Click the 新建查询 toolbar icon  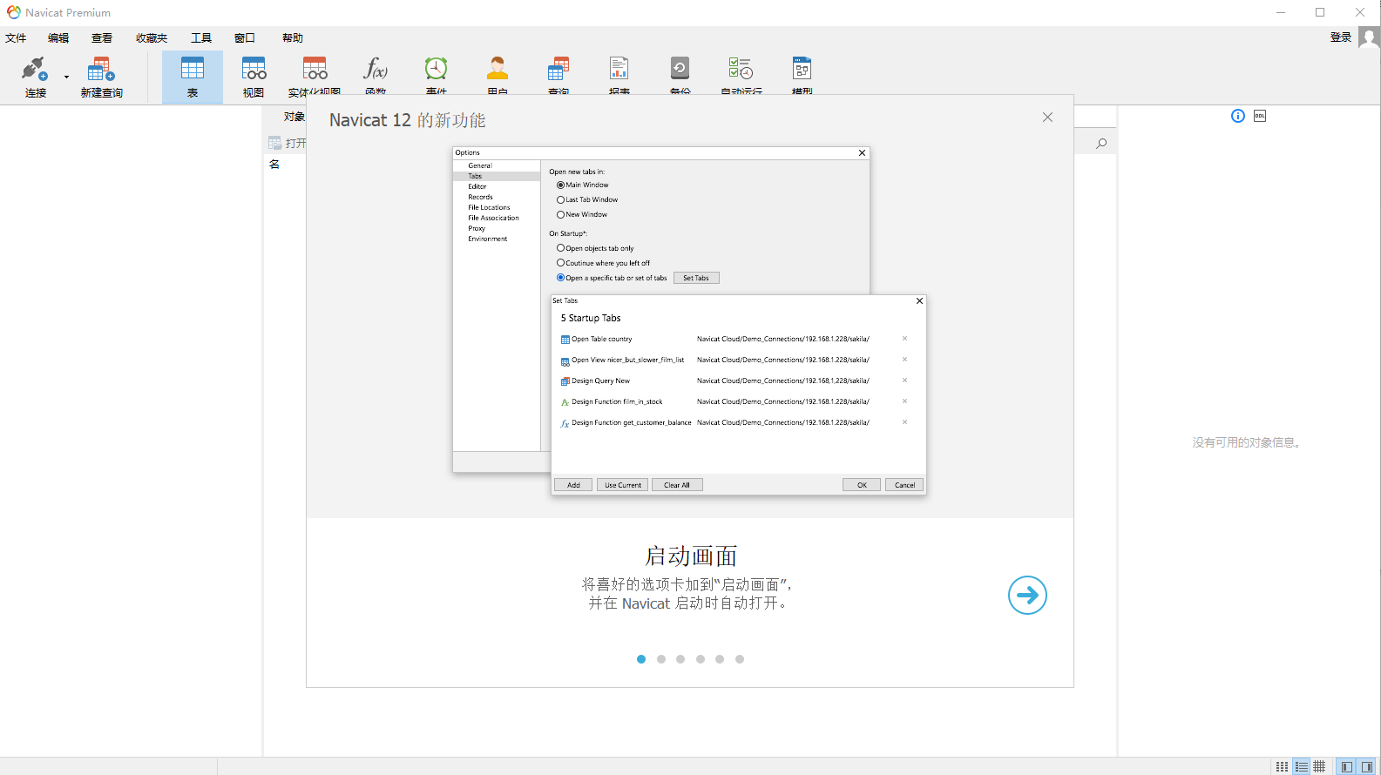pyautogui.click(x=101, y=77)
